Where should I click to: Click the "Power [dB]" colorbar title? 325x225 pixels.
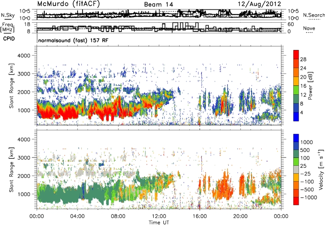310,86
